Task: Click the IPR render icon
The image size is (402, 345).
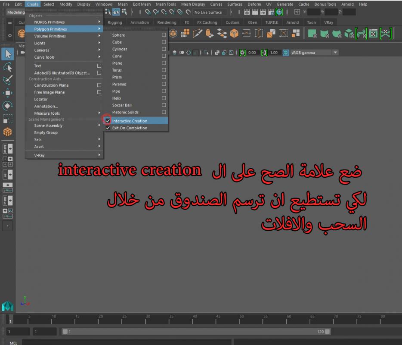Action: [263, 12]
